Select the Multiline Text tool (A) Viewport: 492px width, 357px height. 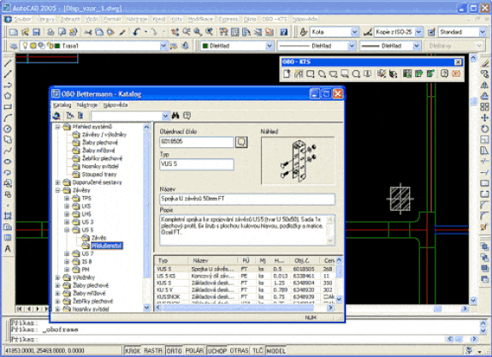click(x=8, y=248)
